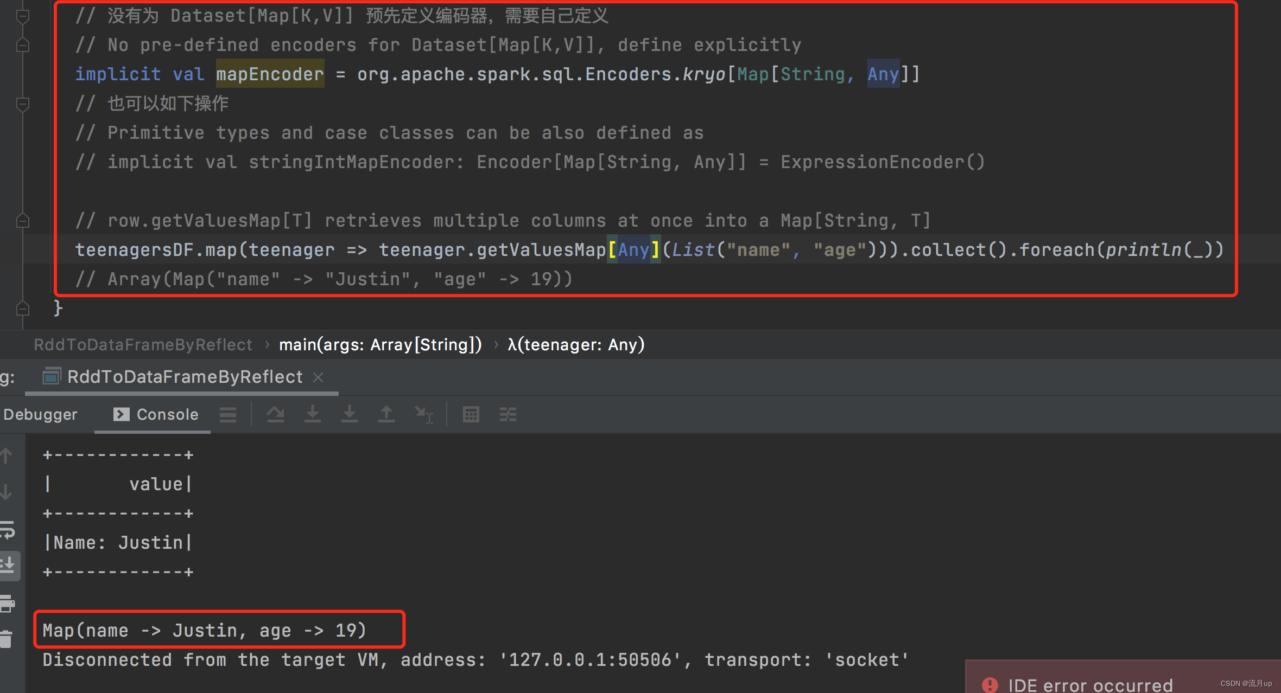Click Force Step Into icon beside Step Out

(350, 415)
